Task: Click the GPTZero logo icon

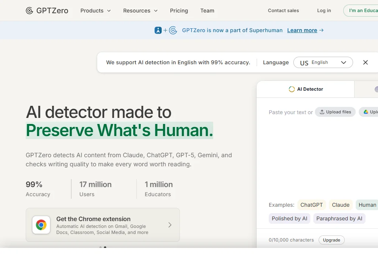Action: [29, 11]
